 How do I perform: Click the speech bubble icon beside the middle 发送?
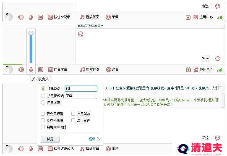[218, 59]
